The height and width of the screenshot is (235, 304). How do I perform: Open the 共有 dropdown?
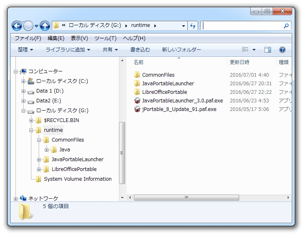pyautogui.click(x=110, y=50)
